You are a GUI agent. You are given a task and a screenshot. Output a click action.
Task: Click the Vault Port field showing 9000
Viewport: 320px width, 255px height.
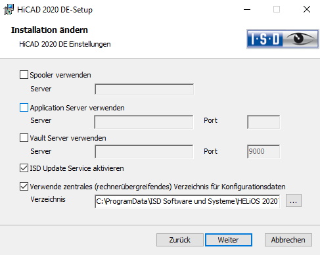(263, 151)
